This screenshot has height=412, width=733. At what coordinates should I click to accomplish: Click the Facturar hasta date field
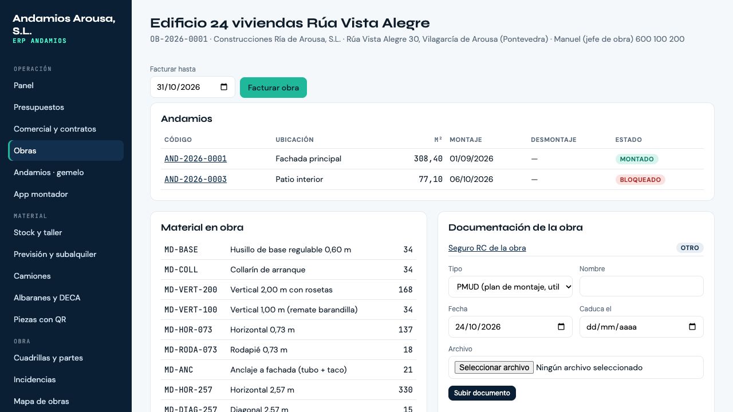point(192,87)
